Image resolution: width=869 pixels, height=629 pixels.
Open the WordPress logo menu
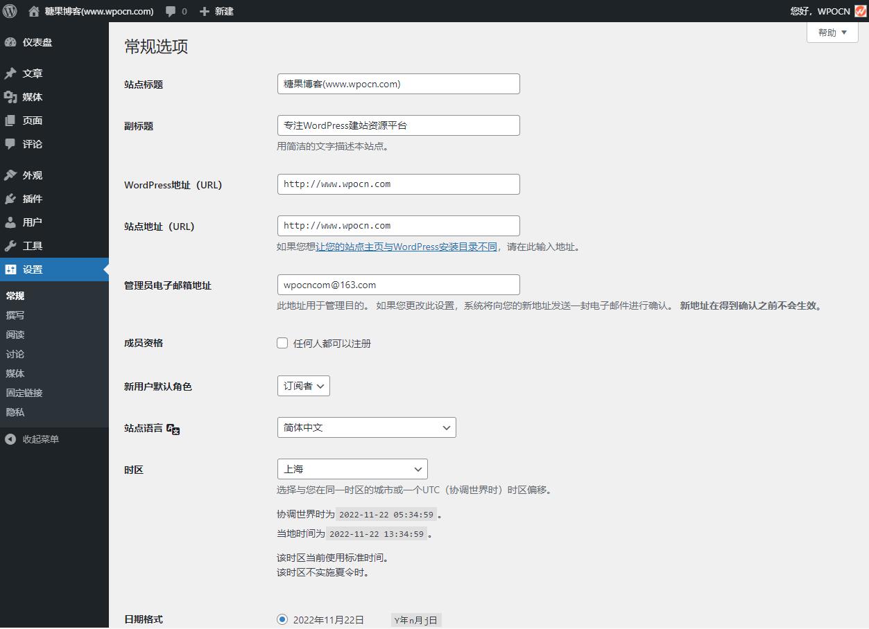click(10, 11)
